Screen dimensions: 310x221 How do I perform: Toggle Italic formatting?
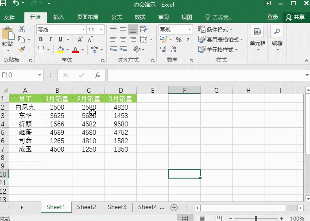coord(50,39)
